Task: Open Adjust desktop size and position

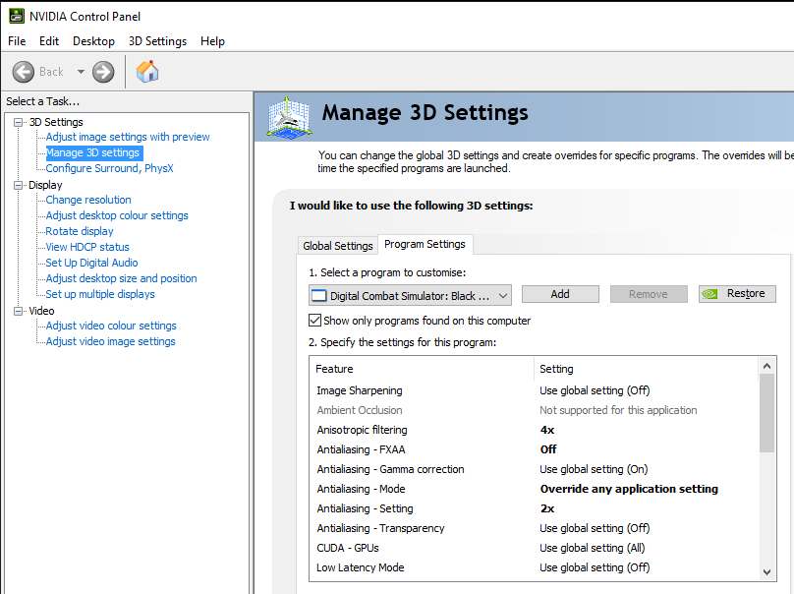Action: coord(122,278)
